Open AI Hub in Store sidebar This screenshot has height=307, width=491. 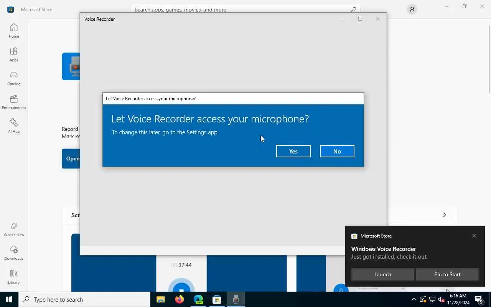14,126
